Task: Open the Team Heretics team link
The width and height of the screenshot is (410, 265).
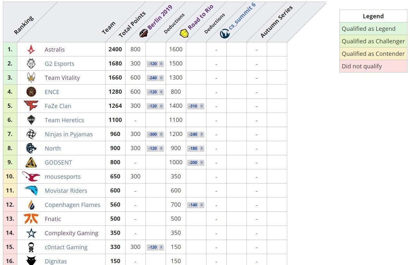Action: coord(64,120)
